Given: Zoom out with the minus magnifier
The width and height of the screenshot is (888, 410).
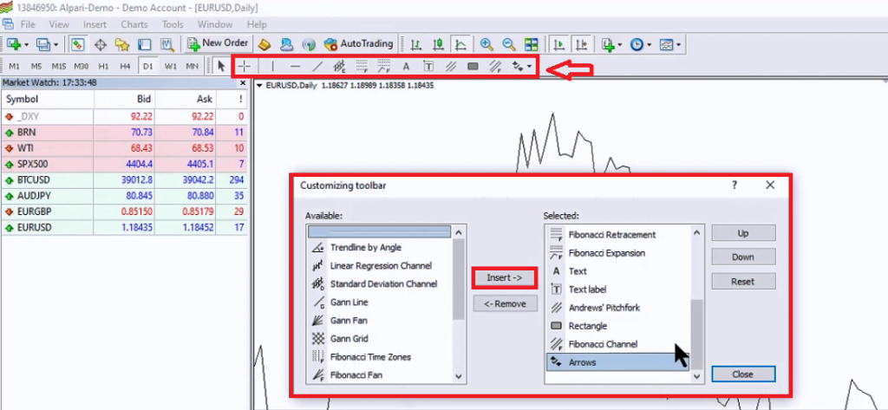Looking at the screenshot, I should [x=508, y=44].
